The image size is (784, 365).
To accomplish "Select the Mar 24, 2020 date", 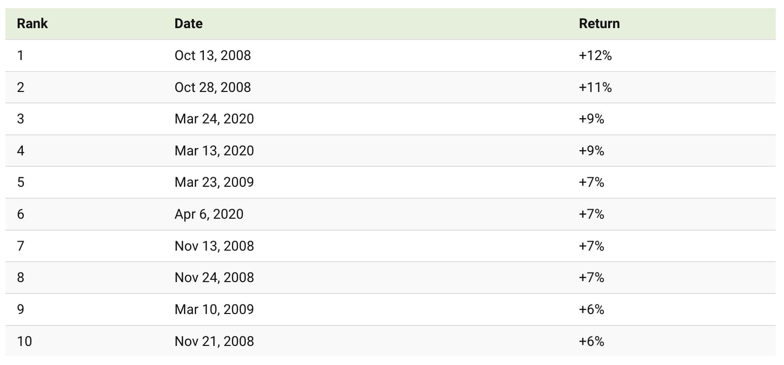I will [x=214, y=119].
